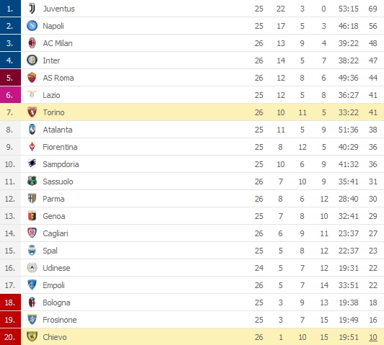Click the Udinese club crest
The height and width of the screenshot is (345, 384).
[x=32, y=268]
